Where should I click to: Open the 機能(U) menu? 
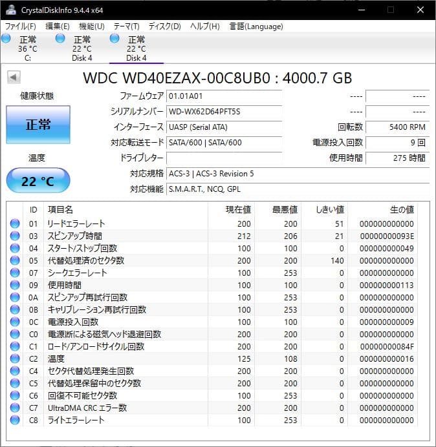[92, 26]
